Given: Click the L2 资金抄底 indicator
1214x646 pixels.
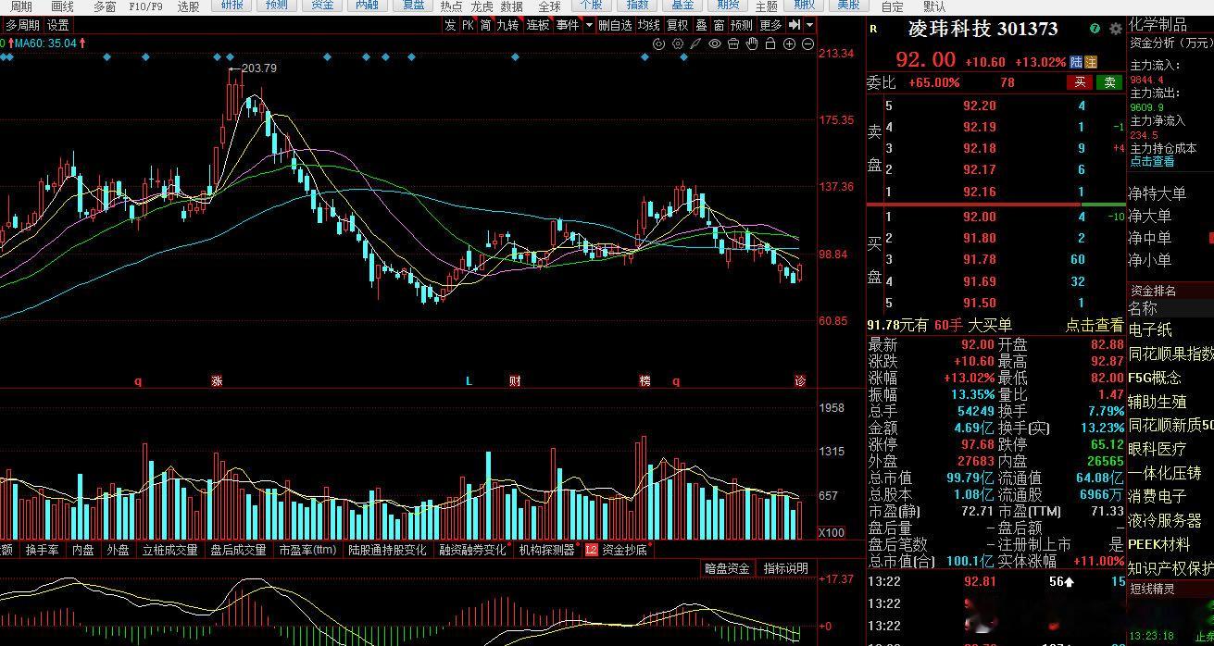Looking at the screenshot, I should click(616, 550).
